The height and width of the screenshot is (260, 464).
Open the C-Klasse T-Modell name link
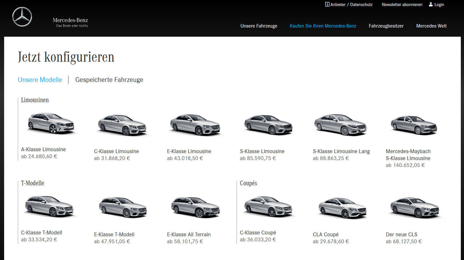[42, 232]
